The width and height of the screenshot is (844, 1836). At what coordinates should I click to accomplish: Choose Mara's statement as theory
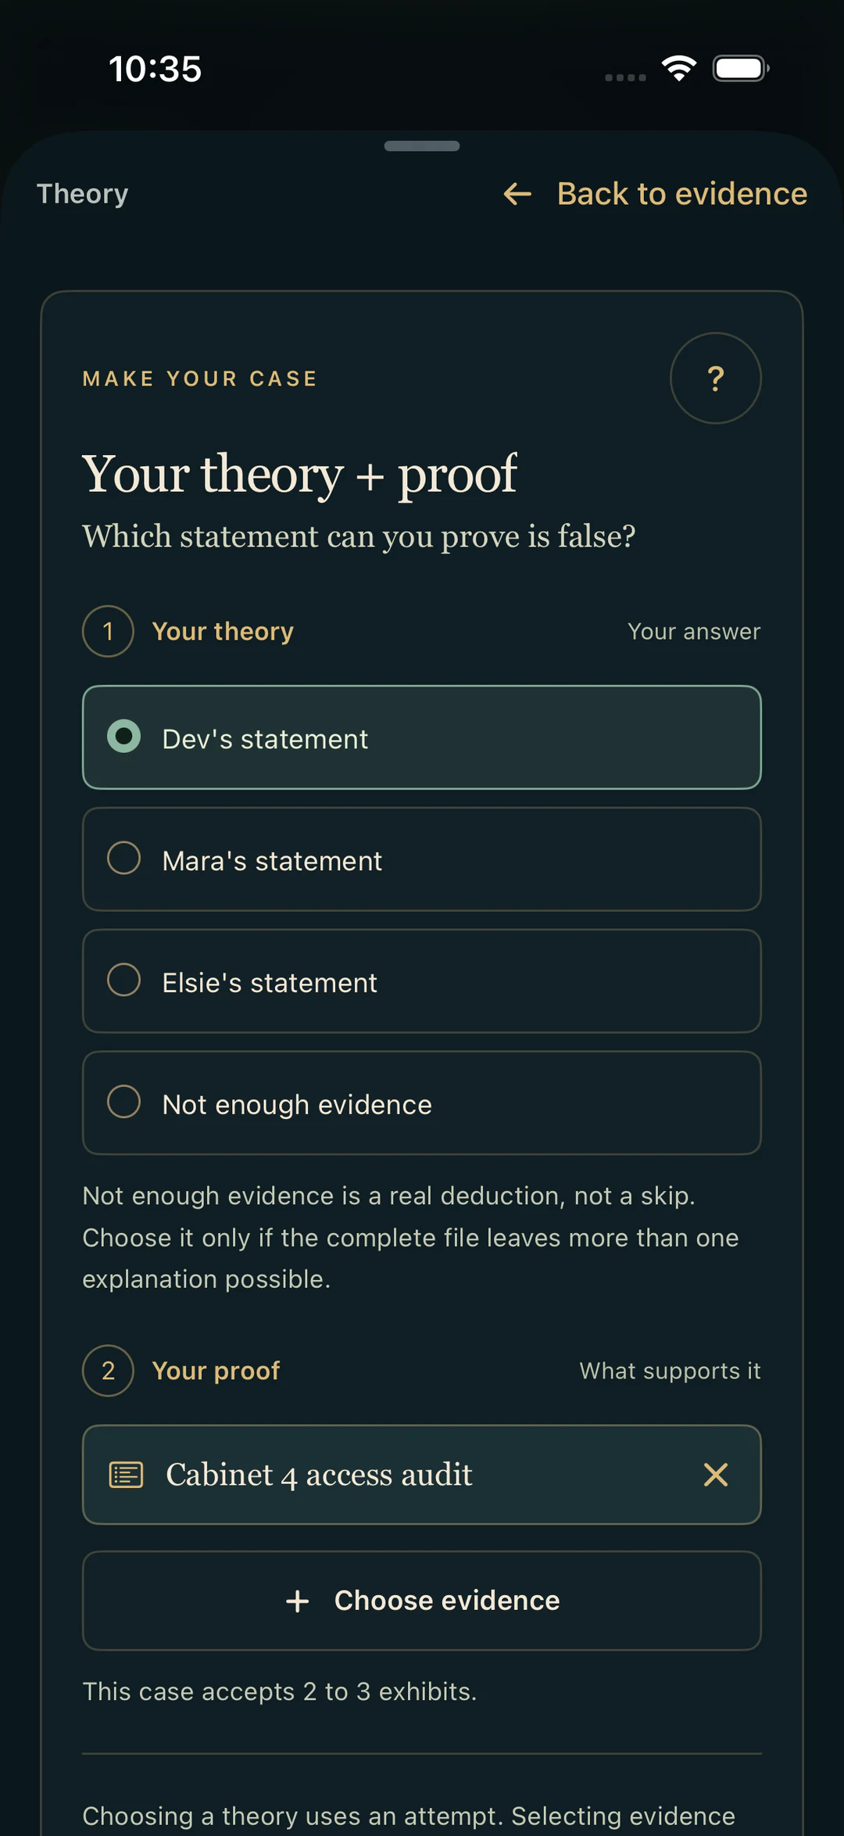click(422, 859)
